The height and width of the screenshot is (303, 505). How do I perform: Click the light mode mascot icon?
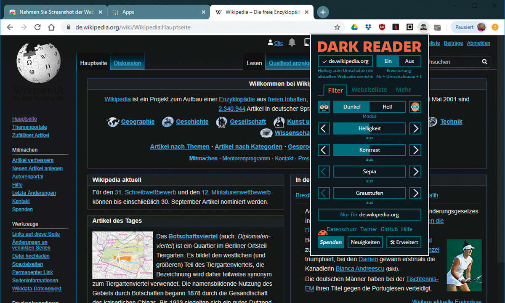415,107
